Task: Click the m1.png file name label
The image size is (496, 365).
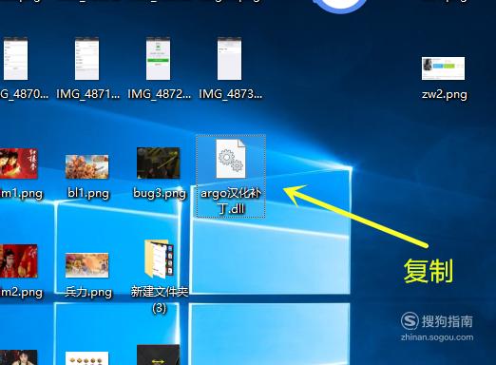Action: click(21, 193)
